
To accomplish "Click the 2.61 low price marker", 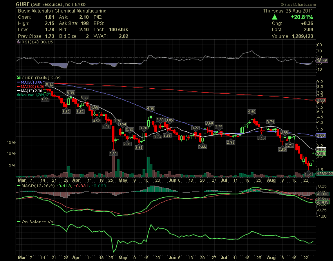I will 139,147.
